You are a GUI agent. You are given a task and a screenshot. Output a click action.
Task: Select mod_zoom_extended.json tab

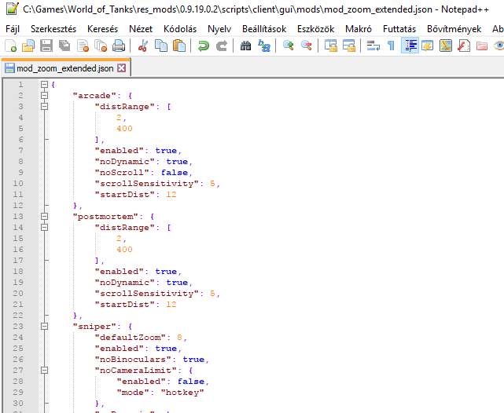point(65,68)
